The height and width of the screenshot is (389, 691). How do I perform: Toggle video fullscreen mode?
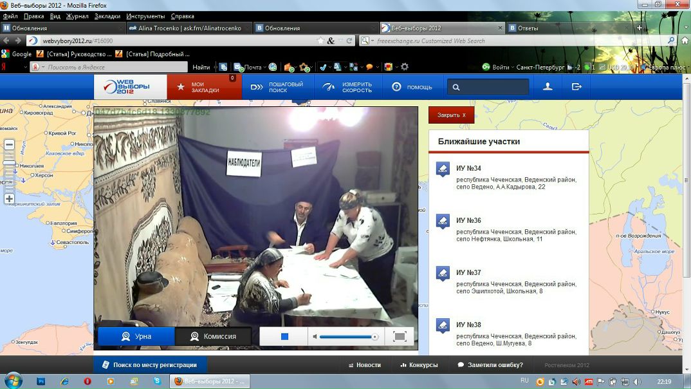click(x=400, y=337)
